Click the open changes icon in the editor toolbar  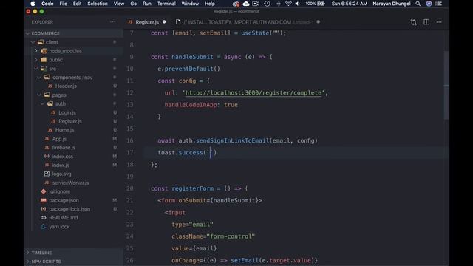point(414,22)
